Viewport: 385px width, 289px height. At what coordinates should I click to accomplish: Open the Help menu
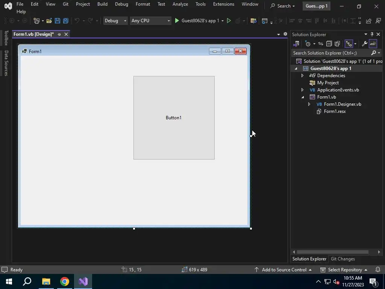21,12
